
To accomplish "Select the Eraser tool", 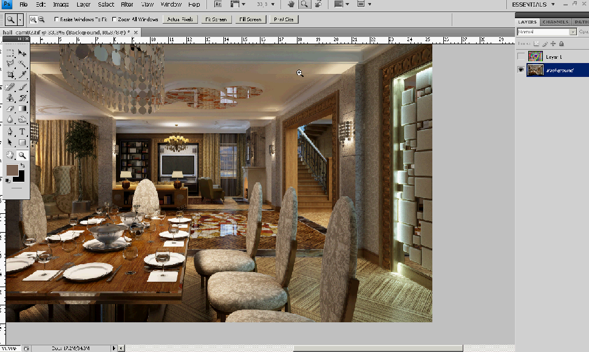I will 10,108.
